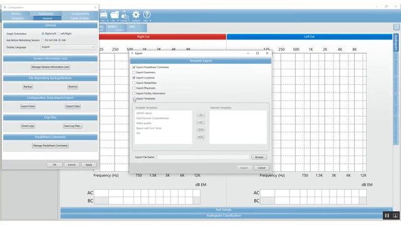Click Apply in the Configuration window
Screen dimensions: 401x225
(x=89, y=165)
